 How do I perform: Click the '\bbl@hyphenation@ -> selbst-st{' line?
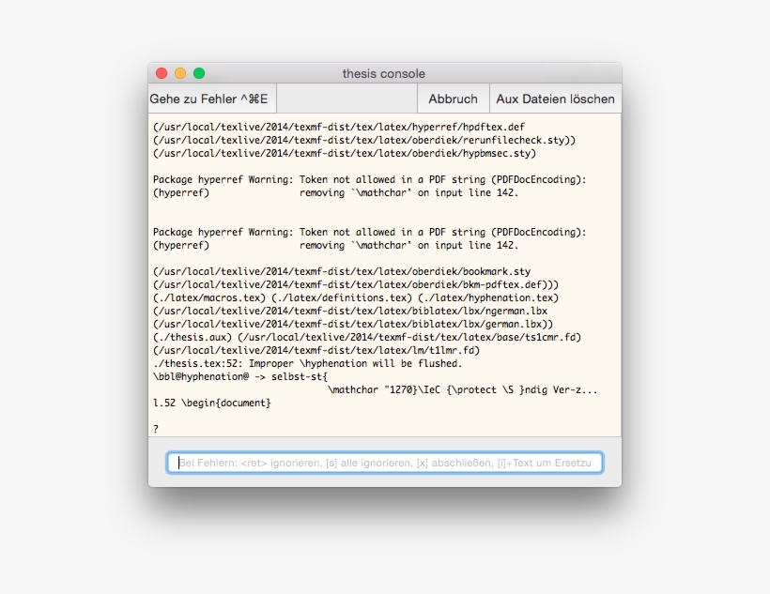click(x=240, y=376)
